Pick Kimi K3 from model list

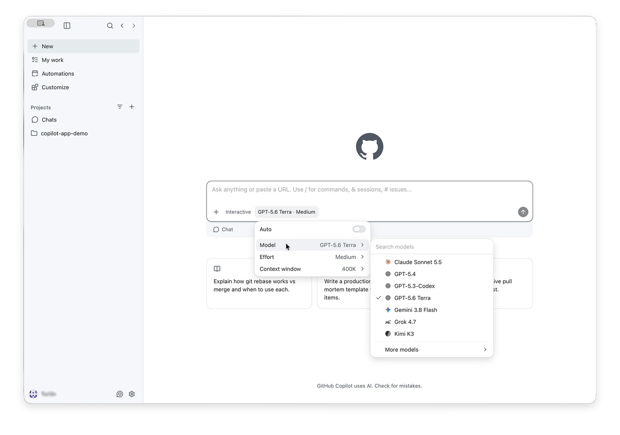(432, 334)
